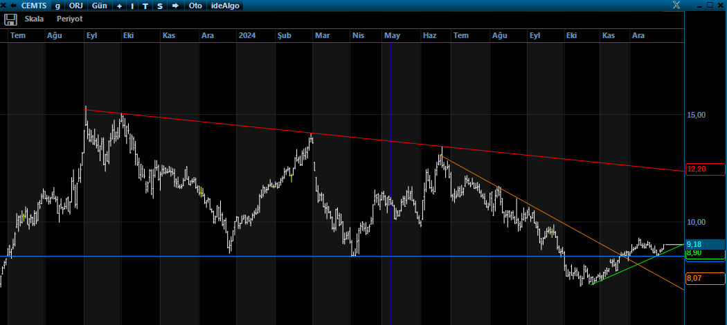Click the 'I' toolbar button
This screenshot has height=325, width=727.
pyautogui.click(x=133, y=6)
